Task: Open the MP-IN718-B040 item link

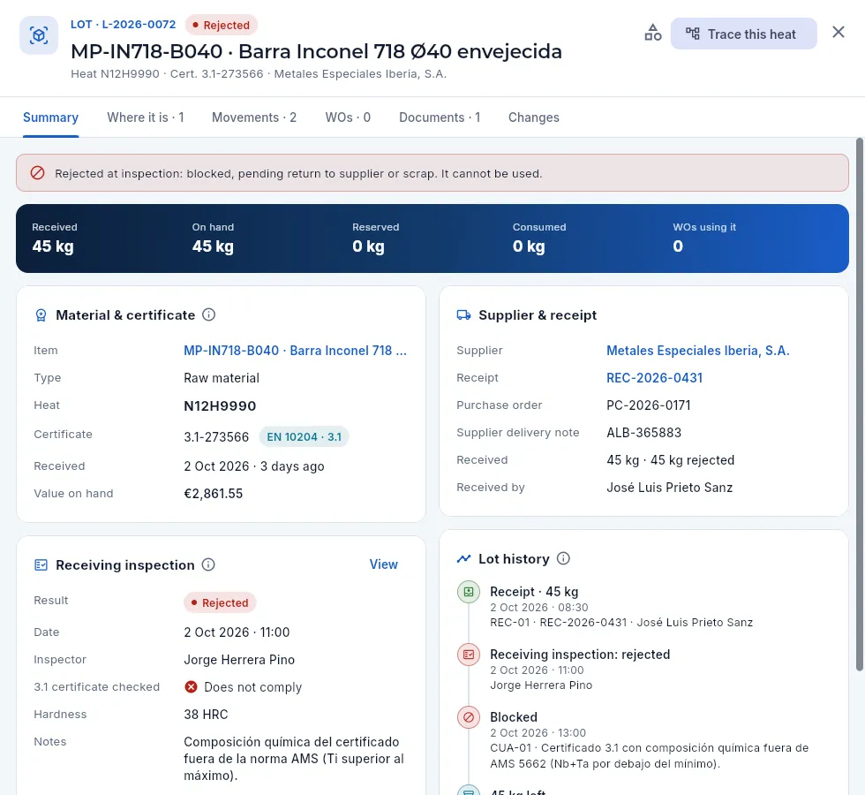Action: click(295, 351)
